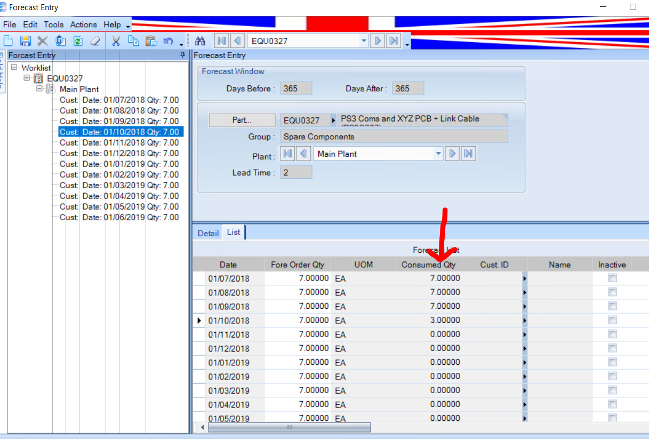Viewport: 649px width, 439px height.
Task: Toggle Inactive checkbox for 01/01/2019 row
Action: (612, 362)
